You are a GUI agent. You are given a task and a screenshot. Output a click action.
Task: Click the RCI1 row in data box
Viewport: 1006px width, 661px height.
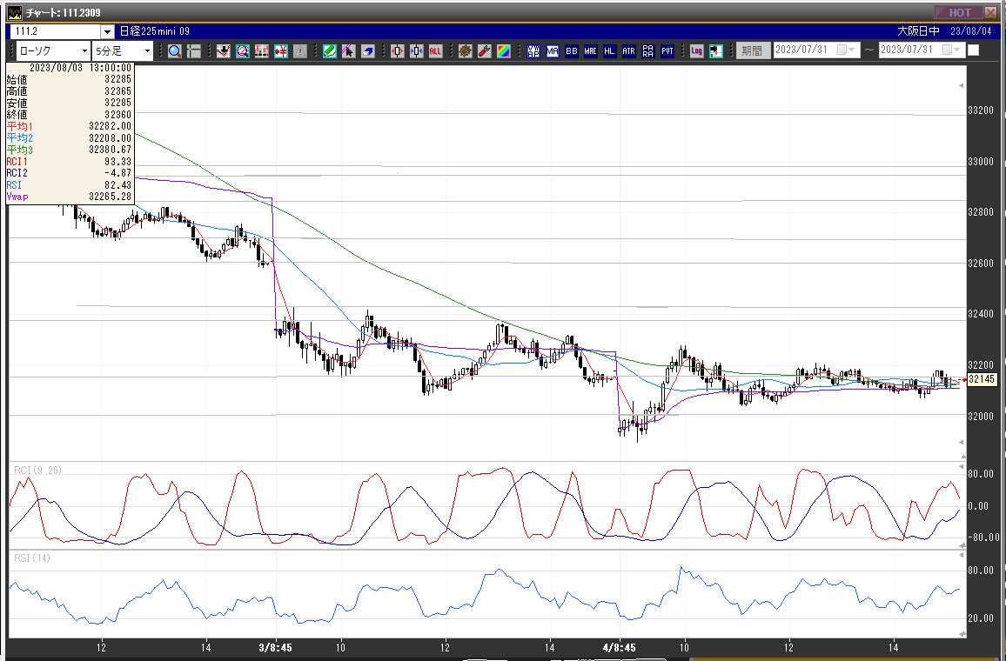(70, 162)
